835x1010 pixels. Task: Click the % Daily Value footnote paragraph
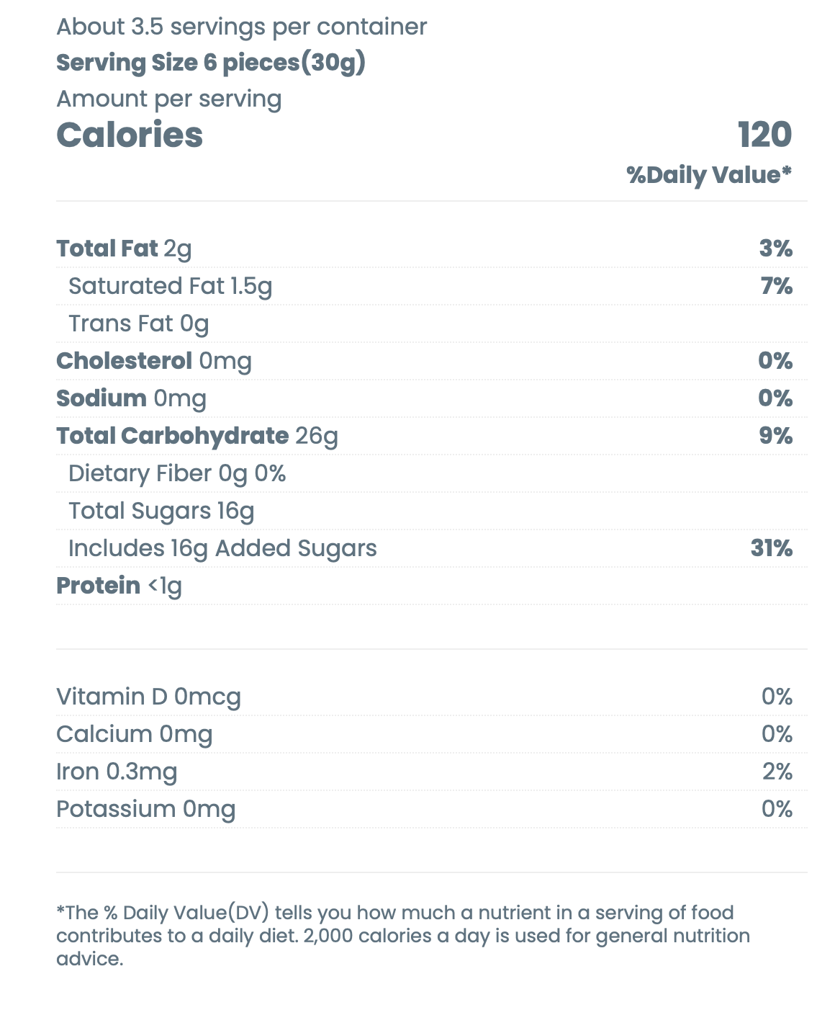coord(403,936)
